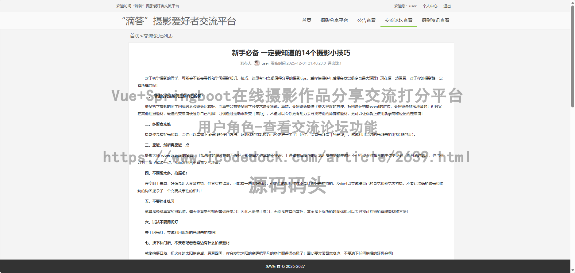Open the 摄影分享平台 navigation tab
Image resolution: width=575 pixels, height=273 pixels.
click(334, 21)
